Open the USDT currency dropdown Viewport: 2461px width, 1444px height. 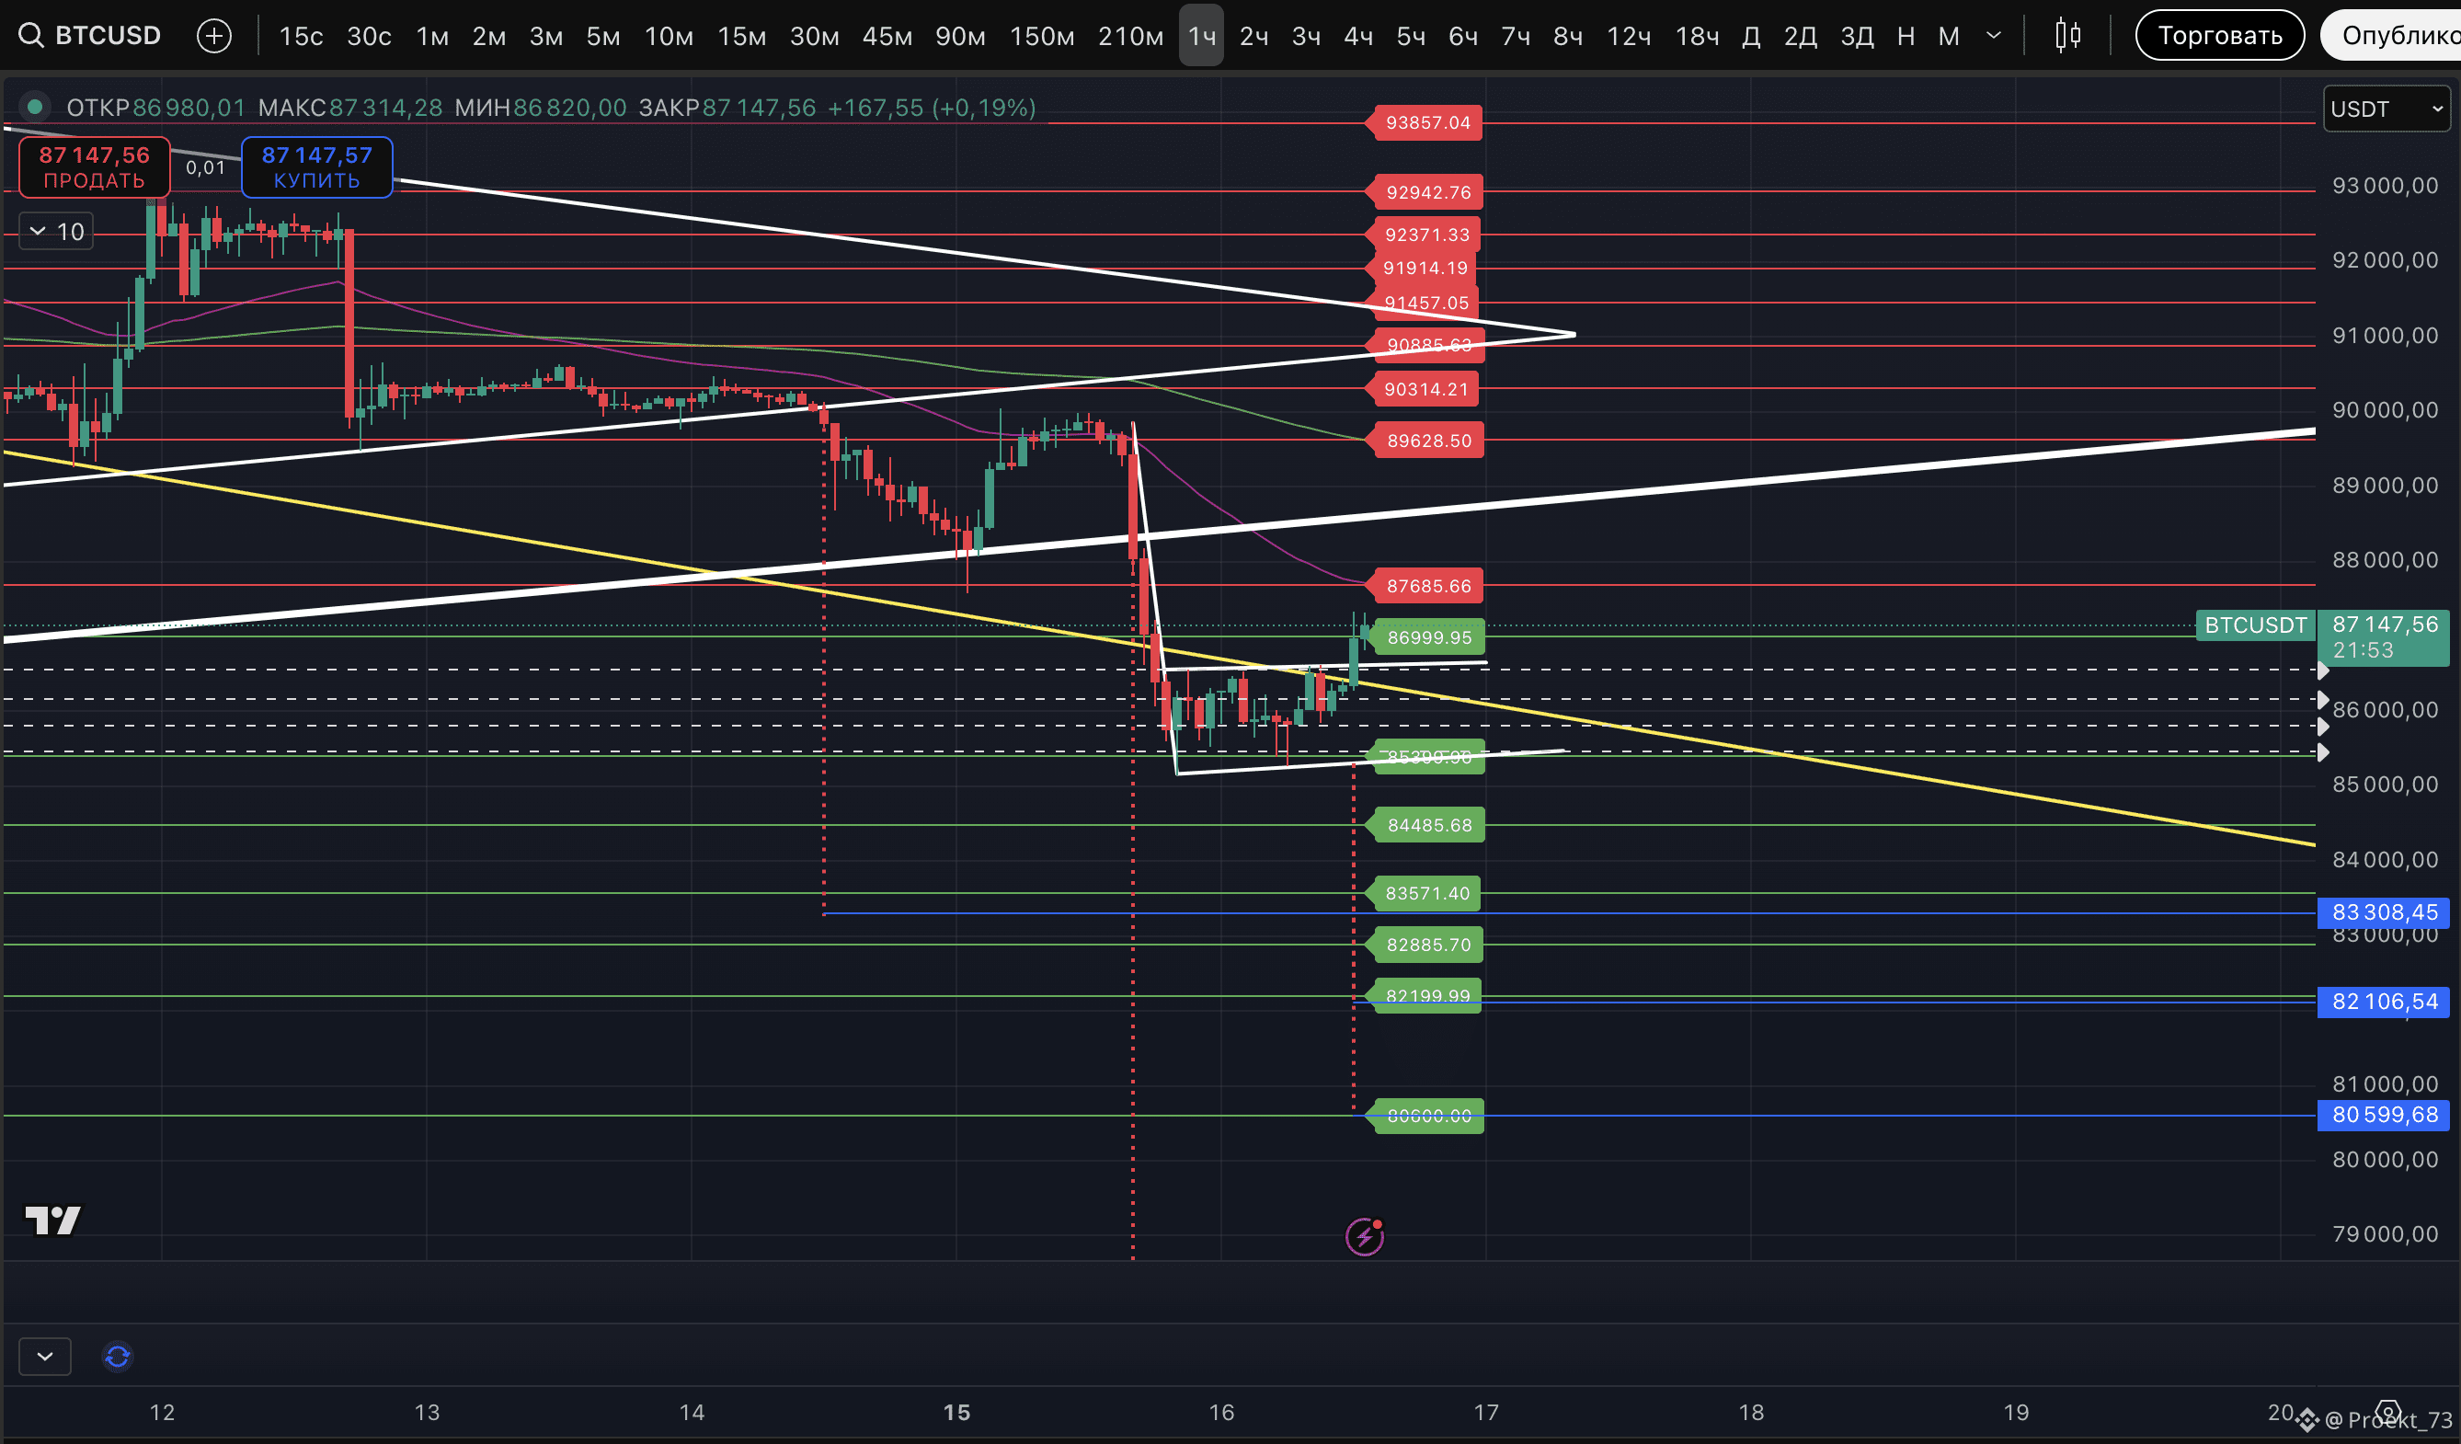point(2386,109)
